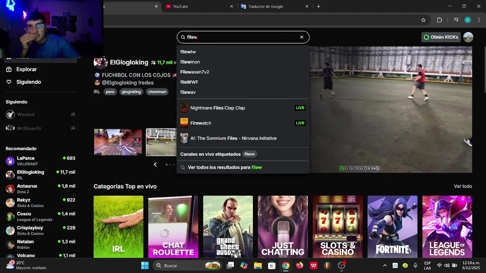Image resolution: width=486 pixels, height=273 pixels.
Task: Open the weather widget 20°C
Action: (26, 265)
